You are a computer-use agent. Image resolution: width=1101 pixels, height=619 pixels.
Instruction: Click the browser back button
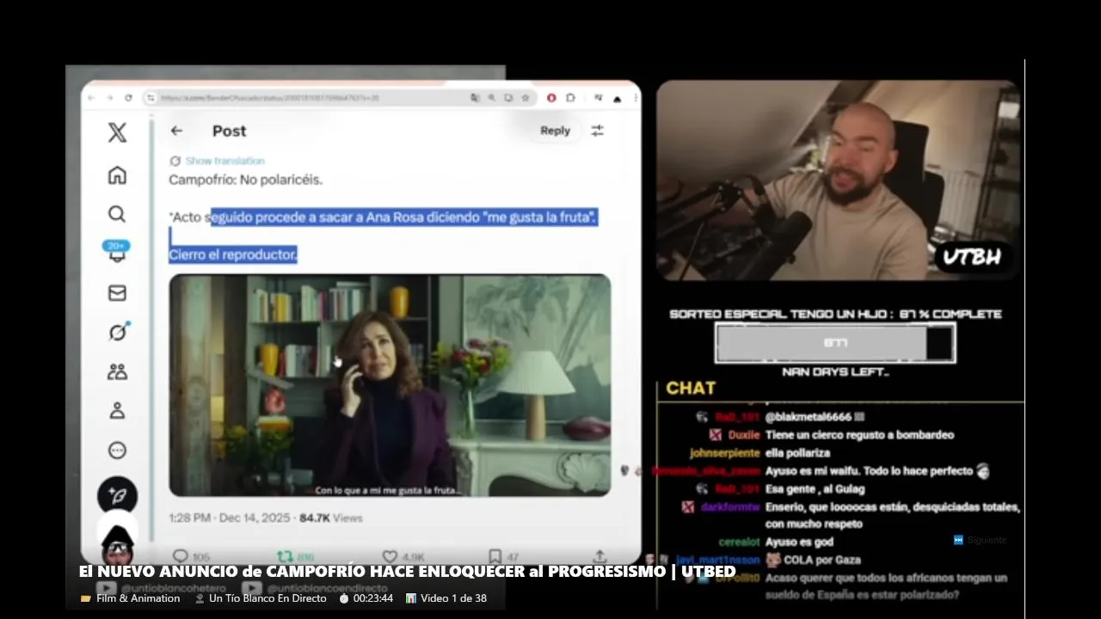93,98
